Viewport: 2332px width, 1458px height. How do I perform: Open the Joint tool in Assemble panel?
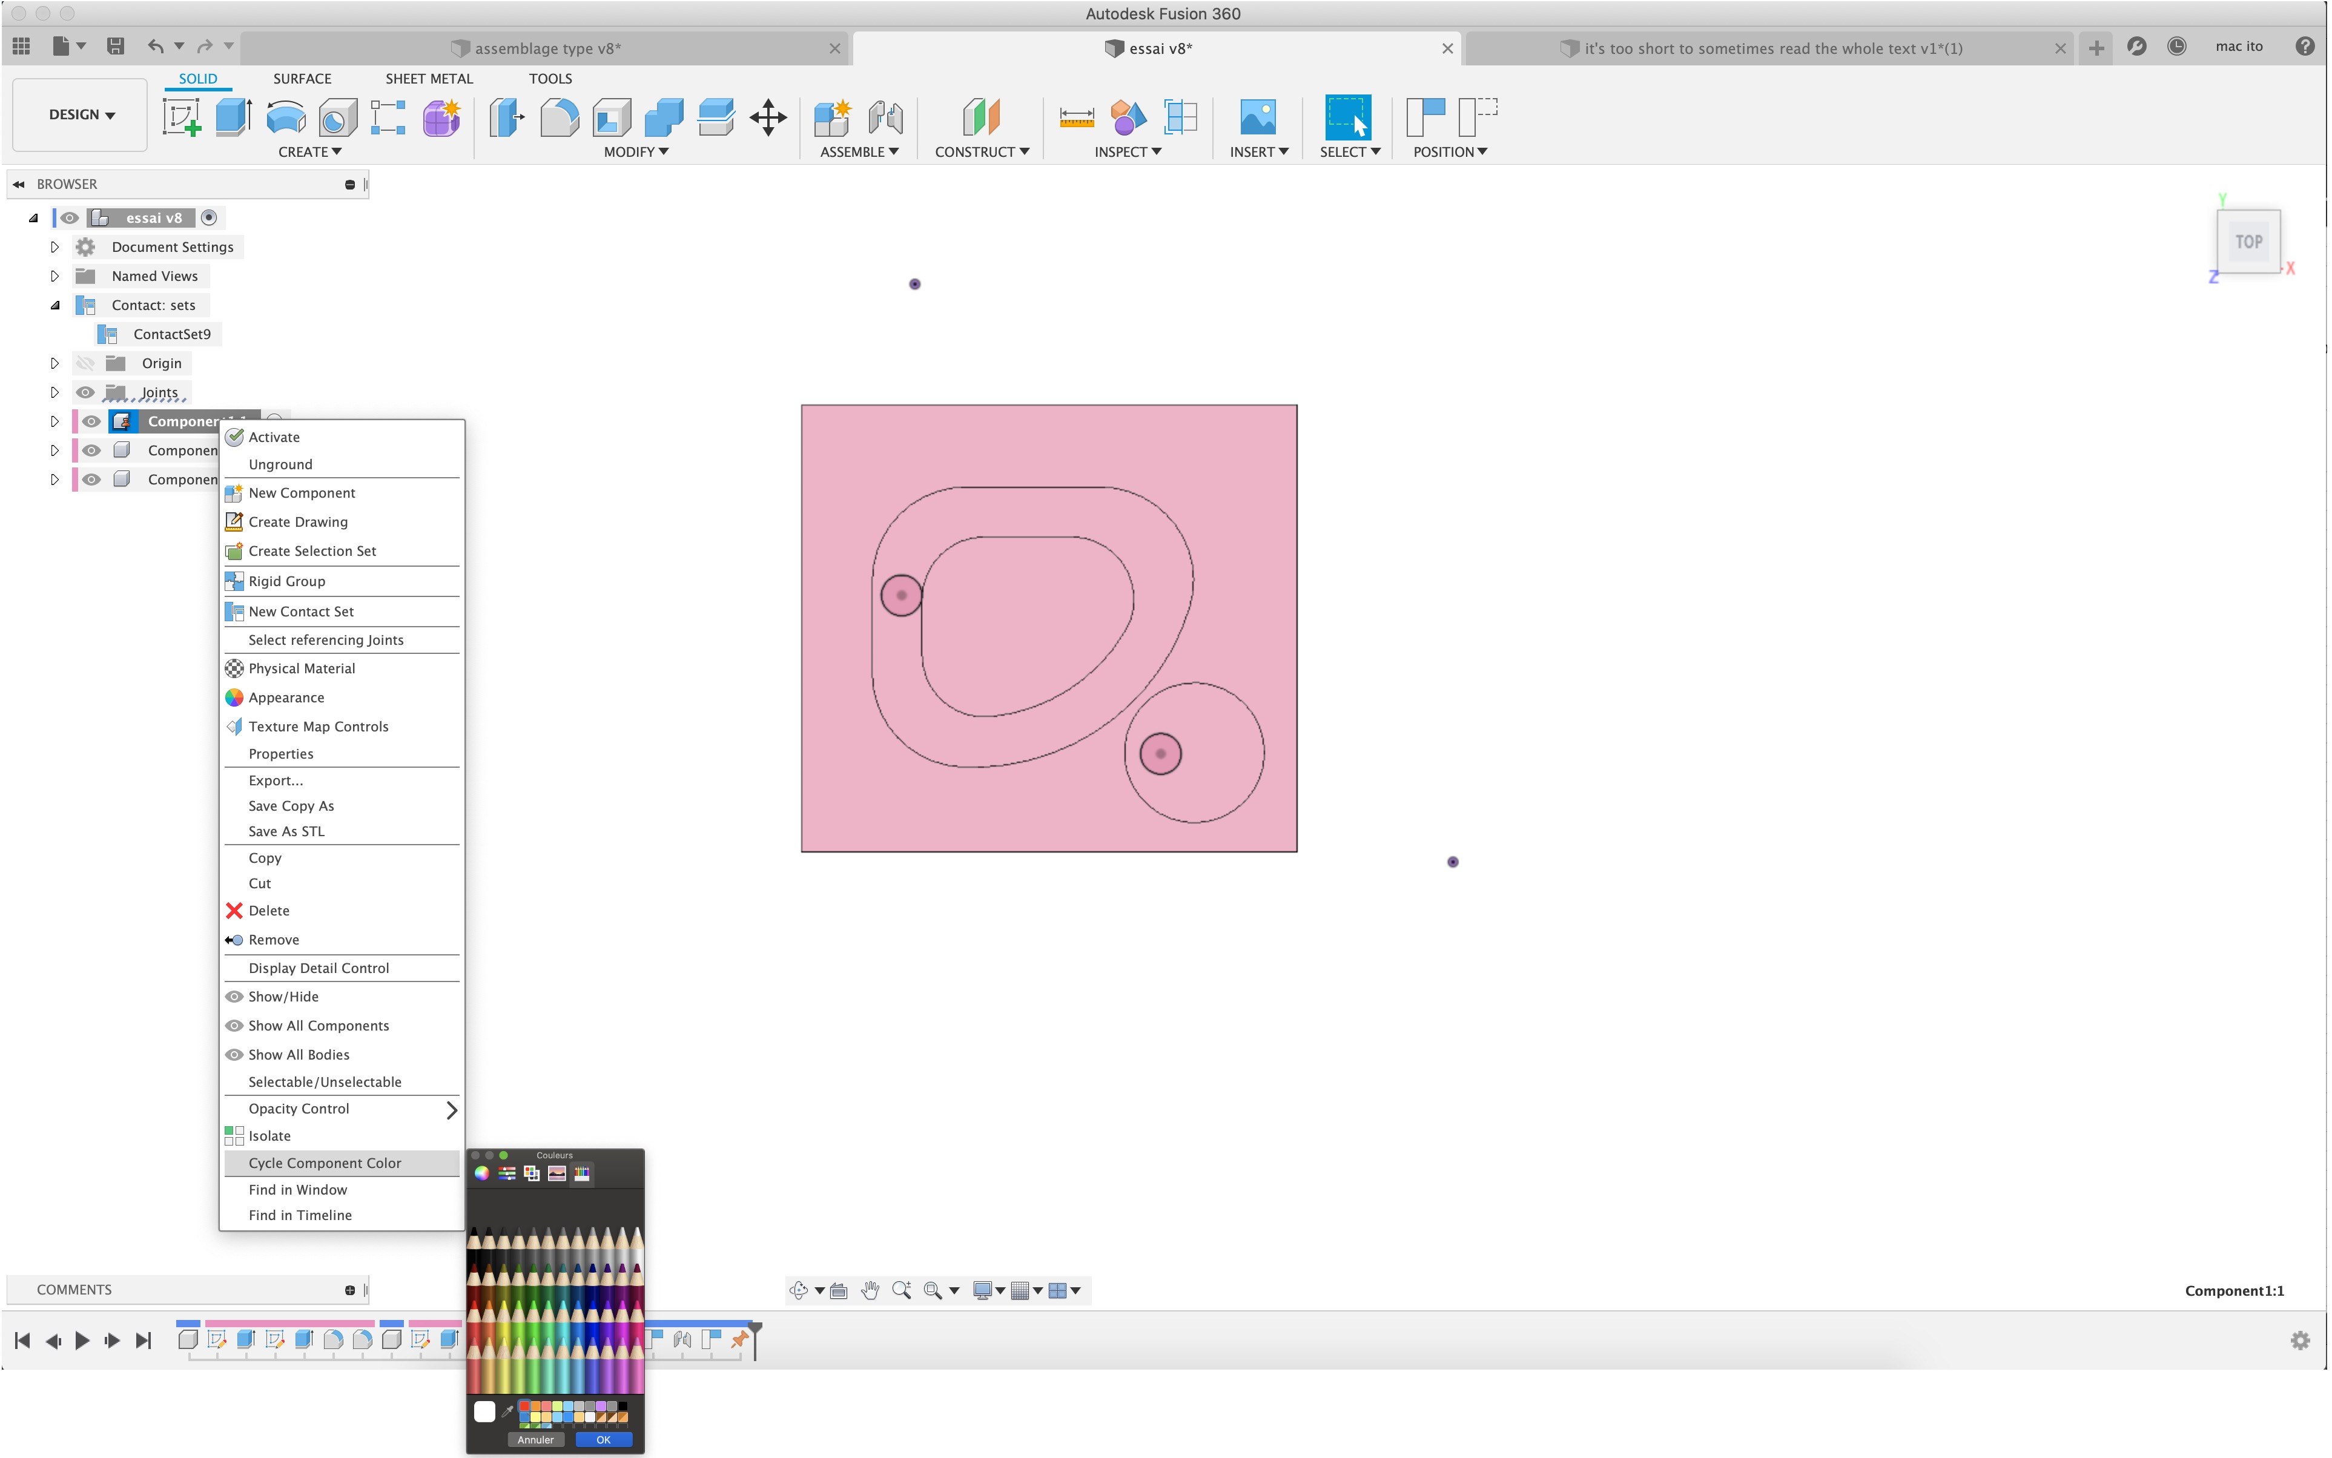pos(884,117)
